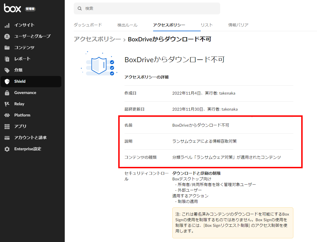Click the 最終更新日 label

134,109
